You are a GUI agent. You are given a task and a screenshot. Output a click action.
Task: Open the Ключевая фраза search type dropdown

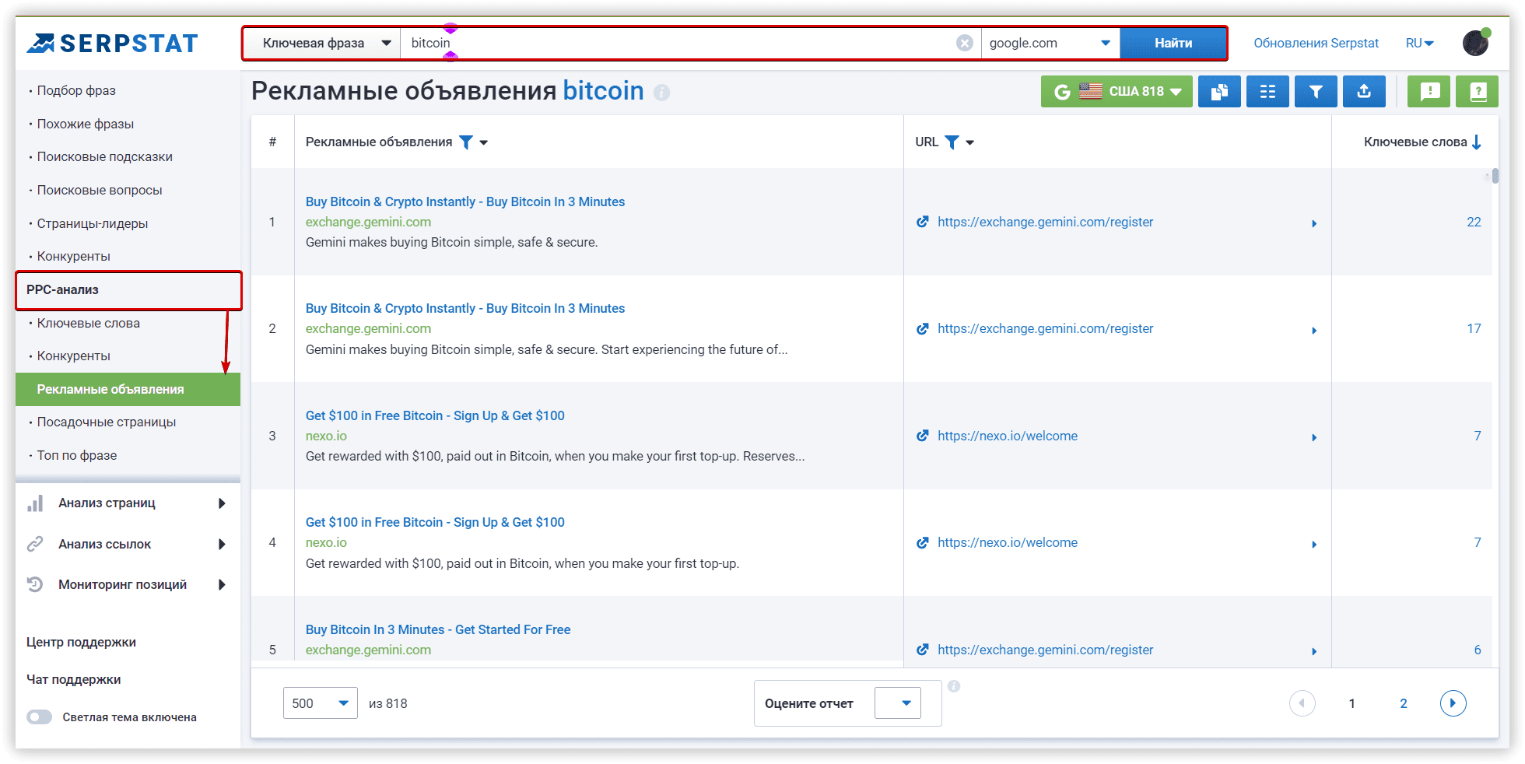pyautogui.click(x=326, y=43)
